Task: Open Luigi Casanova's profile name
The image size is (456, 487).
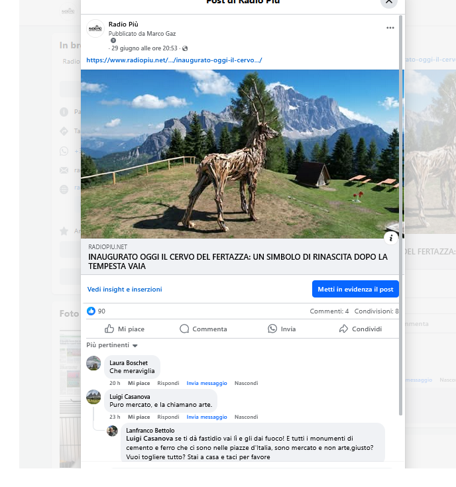Action: tap(129, 397)
